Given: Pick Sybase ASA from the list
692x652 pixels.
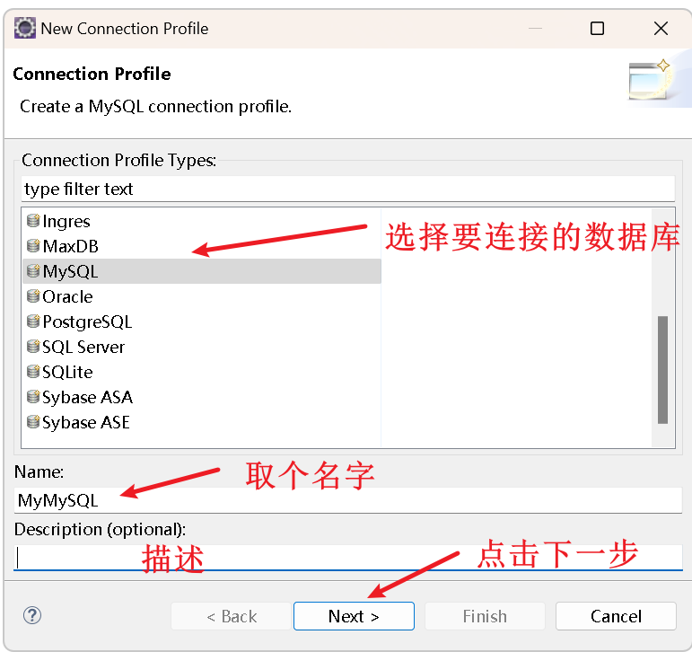Looking at the screenshot, I should [x=202, y=397].
